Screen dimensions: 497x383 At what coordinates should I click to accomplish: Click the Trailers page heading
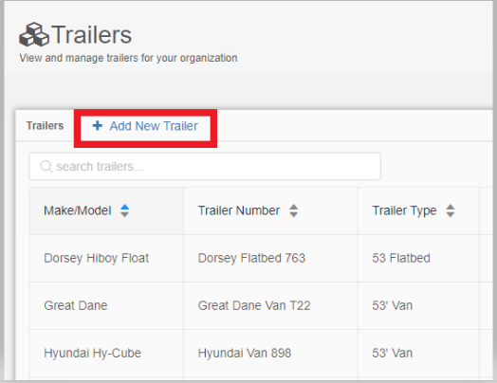[x=92, y=34]
